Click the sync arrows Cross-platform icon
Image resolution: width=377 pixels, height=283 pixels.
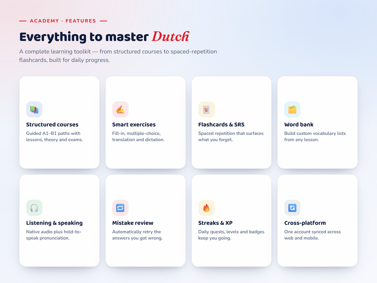tap(292, 208)
